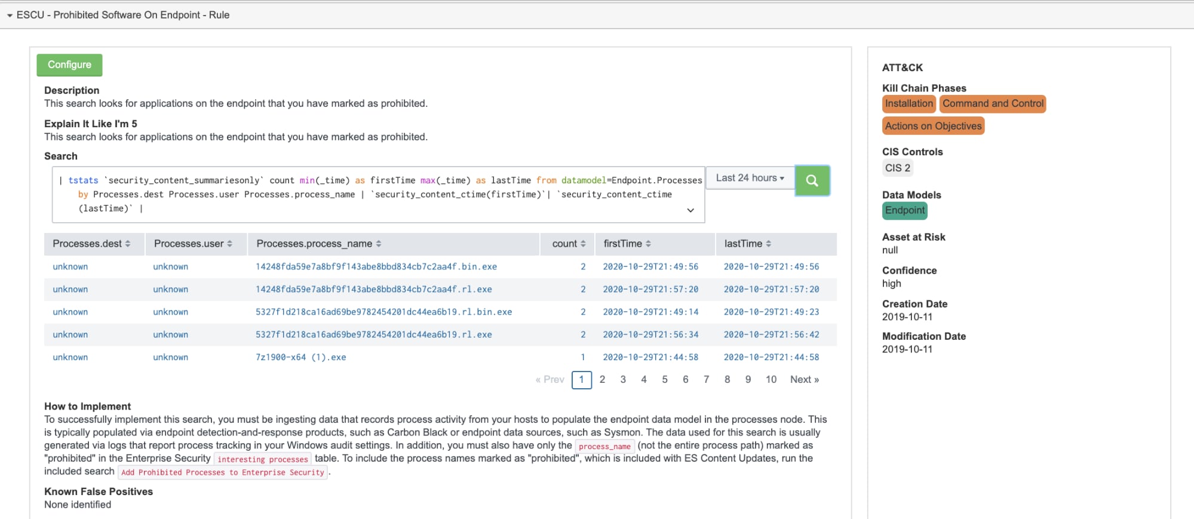The height and width of the screenshot is (519, 1194).
Task: Click firstTime 2020-10-29T21:56:34
Action: click(x=650, y=335)
